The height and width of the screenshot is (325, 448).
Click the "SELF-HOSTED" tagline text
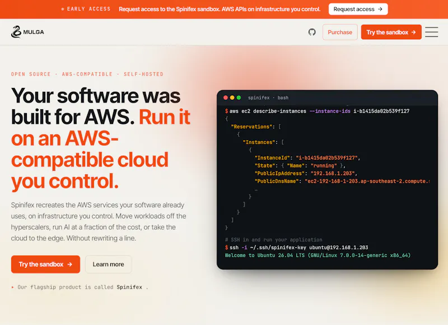click(x=143, y=75)
